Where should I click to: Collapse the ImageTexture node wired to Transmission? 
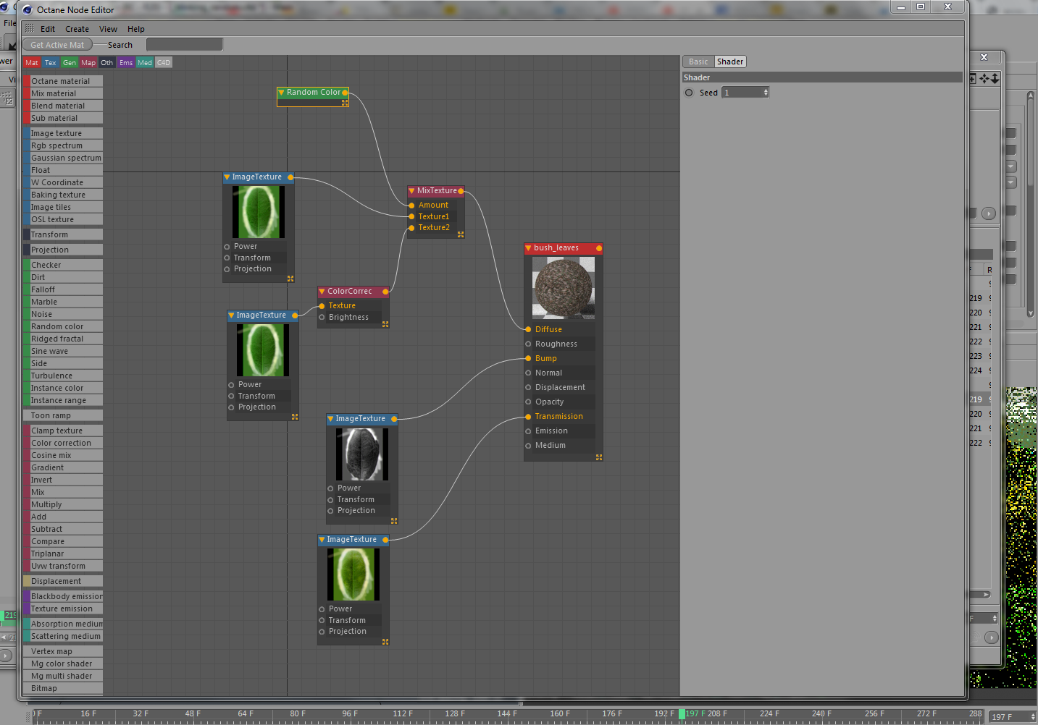(322, 540)
